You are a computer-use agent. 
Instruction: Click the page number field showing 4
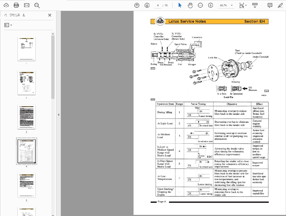158,5
